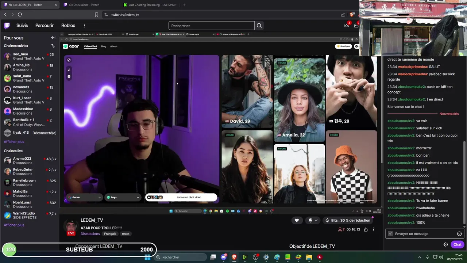Open soo_meo channel in sidebar
Screen dimensions: 467x263
coord(30,56)
